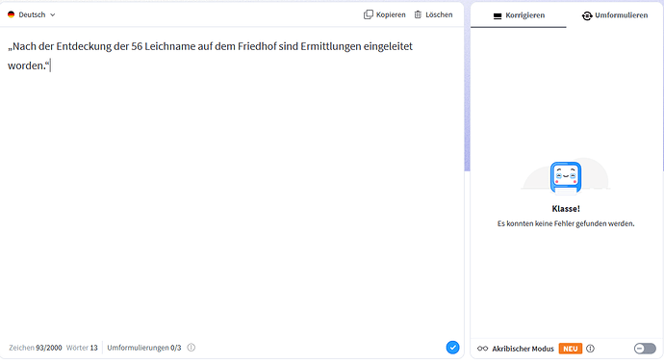Toggle the Akribischer Modus switch
664x364 pixels.
[x=645, y=349]
